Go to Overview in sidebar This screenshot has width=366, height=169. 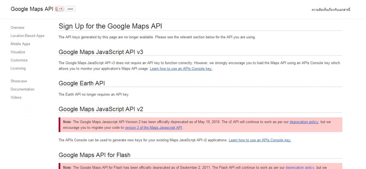click(17, 28)
